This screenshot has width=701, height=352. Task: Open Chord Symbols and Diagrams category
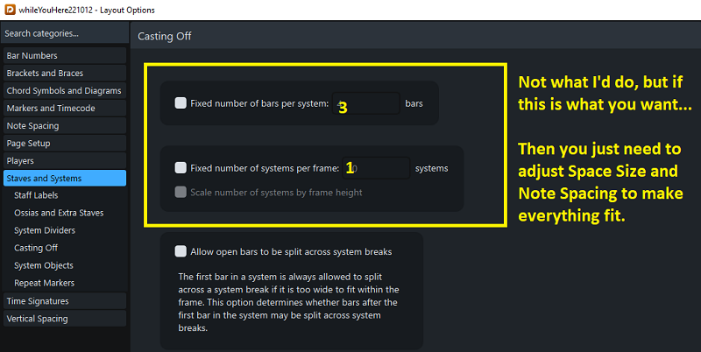pos(63,91)
